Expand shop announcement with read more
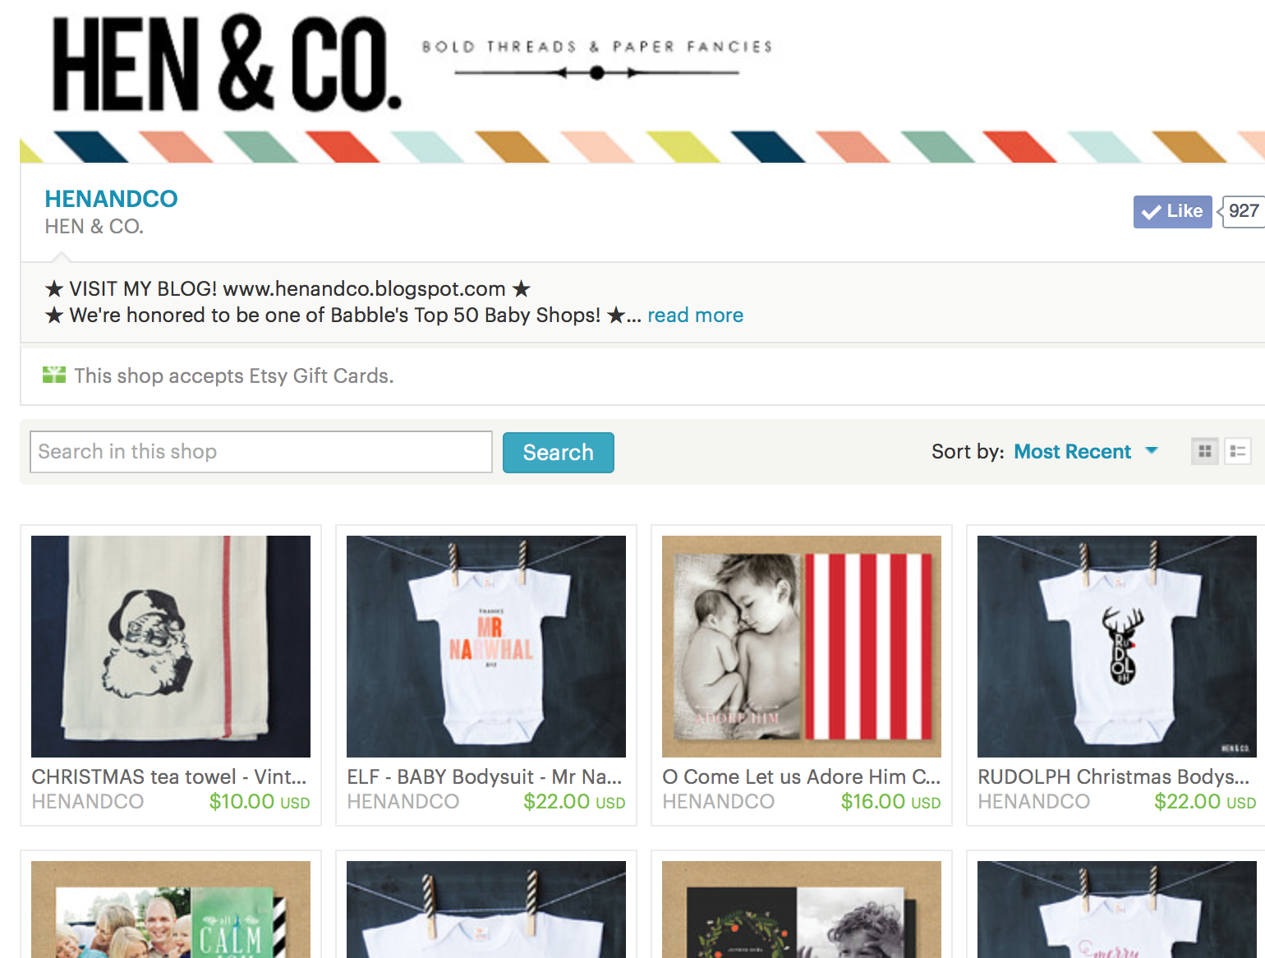Screen dimensions: 1265x958 pyautogui.click(x=695, y=315)
